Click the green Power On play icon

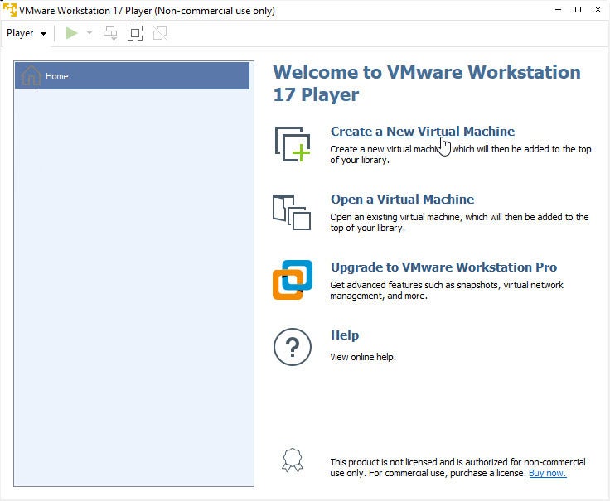click(71, 33)
